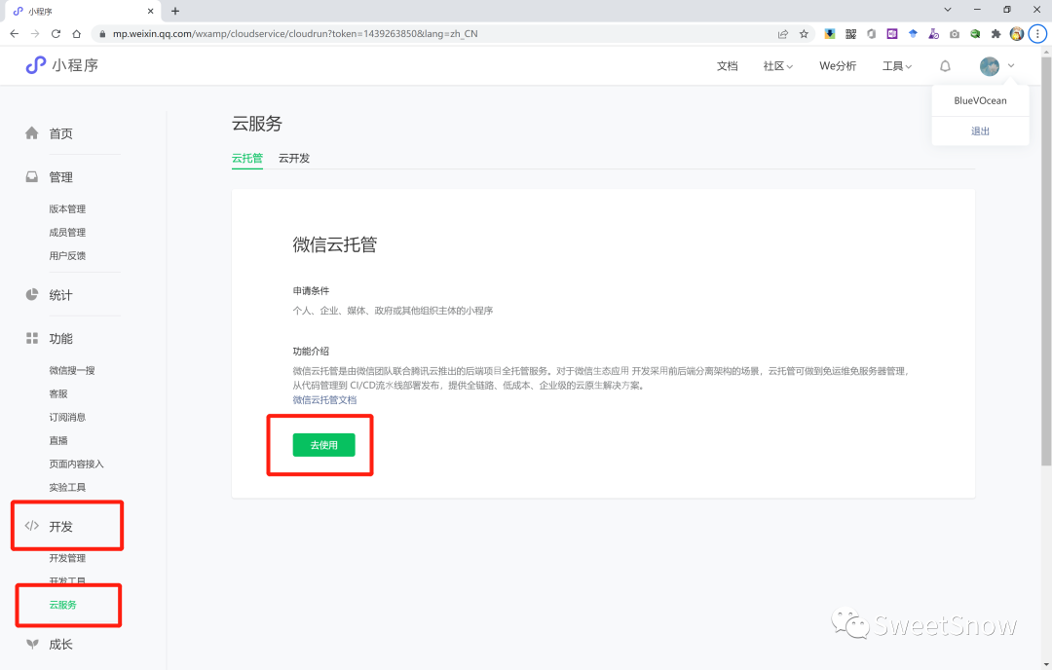Open 订阅消息 in the sidebar
The image size is (1052, 670).
point(67,417)
